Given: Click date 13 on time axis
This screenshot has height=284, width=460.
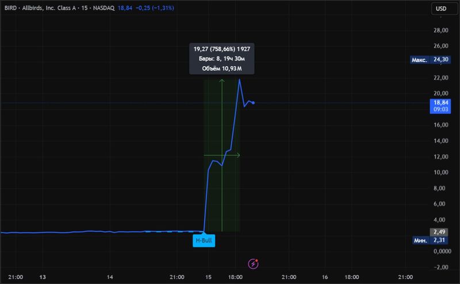Looking at the screenshot, I should 42,277.
